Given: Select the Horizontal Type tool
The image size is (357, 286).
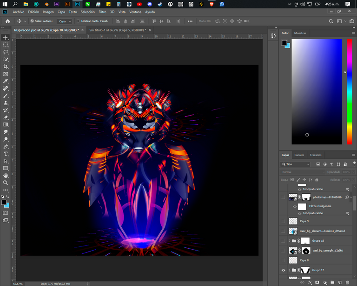Looking at the screenshot, I should tap(6, 154).
